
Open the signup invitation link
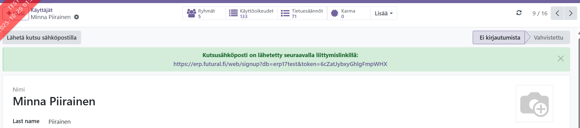[280, 64]
